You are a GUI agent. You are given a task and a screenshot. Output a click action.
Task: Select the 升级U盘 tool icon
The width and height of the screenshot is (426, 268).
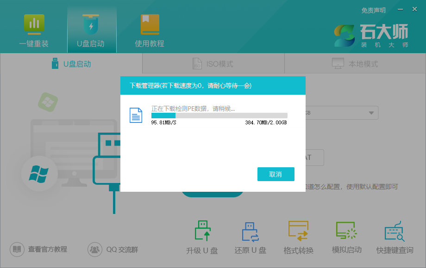pos(202,231)
